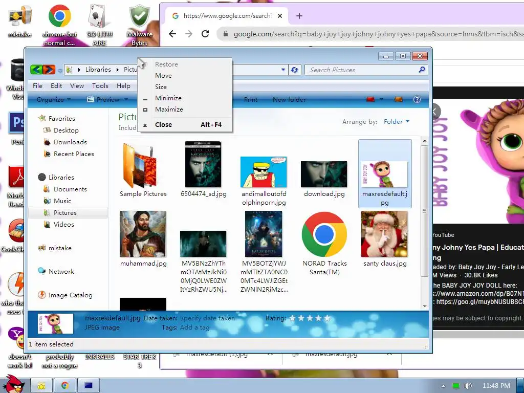The image size is (524, 393).
Task: Click the Libraries breadcrumb in address bar
Action: point(98,70)
